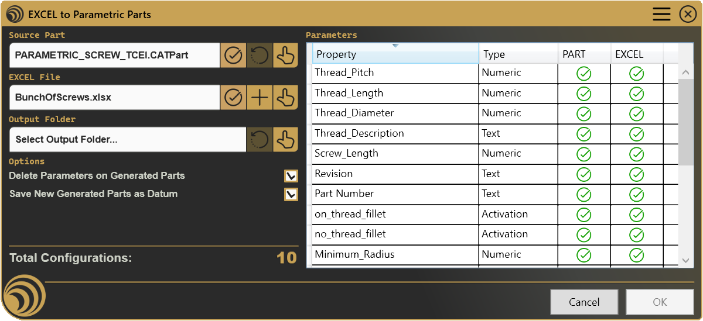
Task: Click the Total Configurations value 10
Action: click(287, 258)
